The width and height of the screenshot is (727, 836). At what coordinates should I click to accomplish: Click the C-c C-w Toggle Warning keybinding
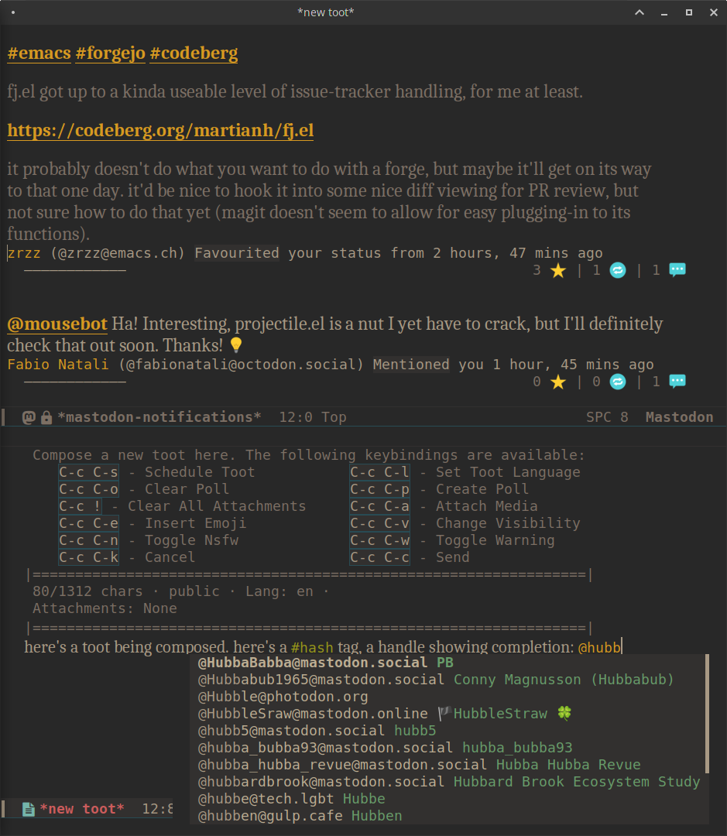pos(379,540)
